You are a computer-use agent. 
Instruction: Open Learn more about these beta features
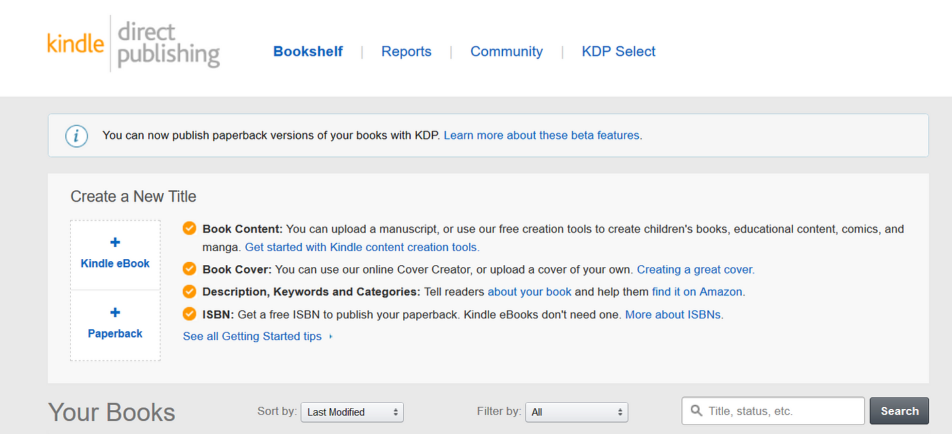[x=542, y=135]
